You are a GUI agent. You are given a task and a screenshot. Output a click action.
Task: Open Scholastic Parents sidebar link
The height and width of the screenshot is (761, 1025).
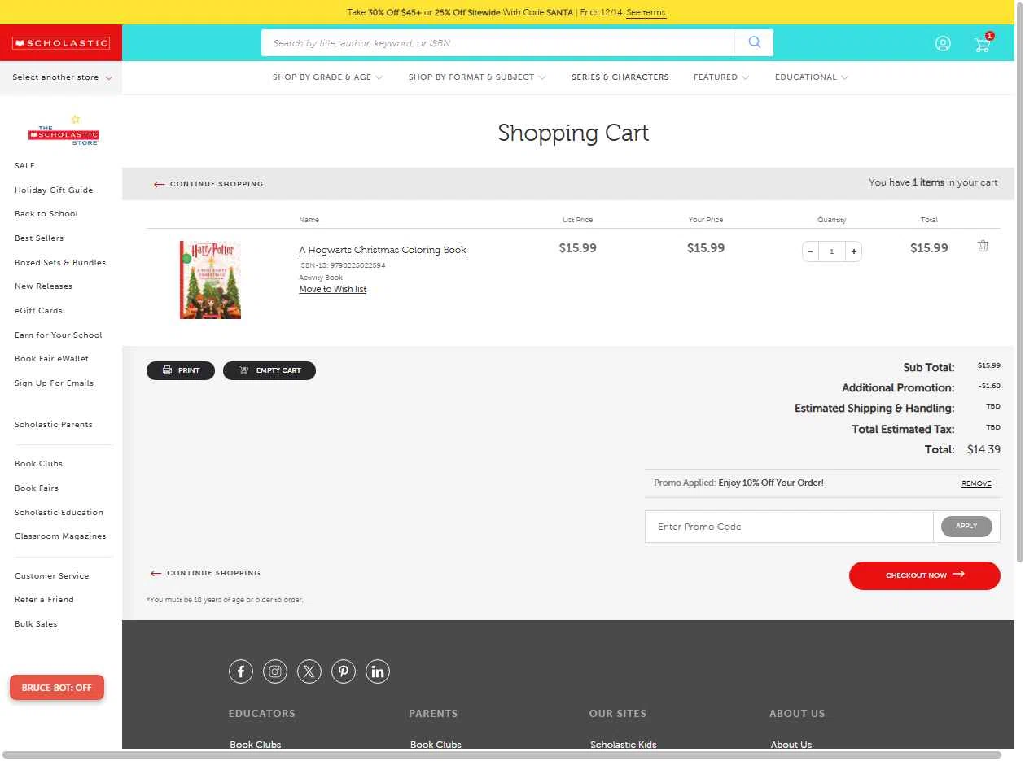coord(54,425)
